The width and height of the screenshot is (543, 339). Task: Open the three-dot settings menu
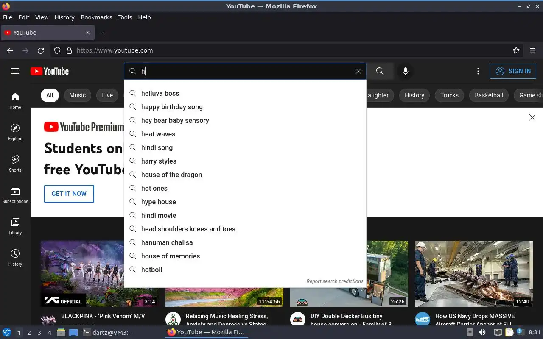(478, 71)
